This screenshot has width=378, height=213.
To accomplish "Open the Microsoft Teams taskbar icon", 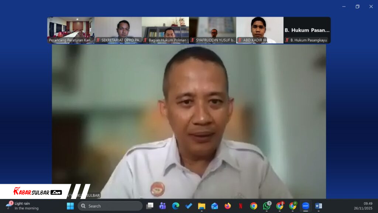I will click(162, 206).
